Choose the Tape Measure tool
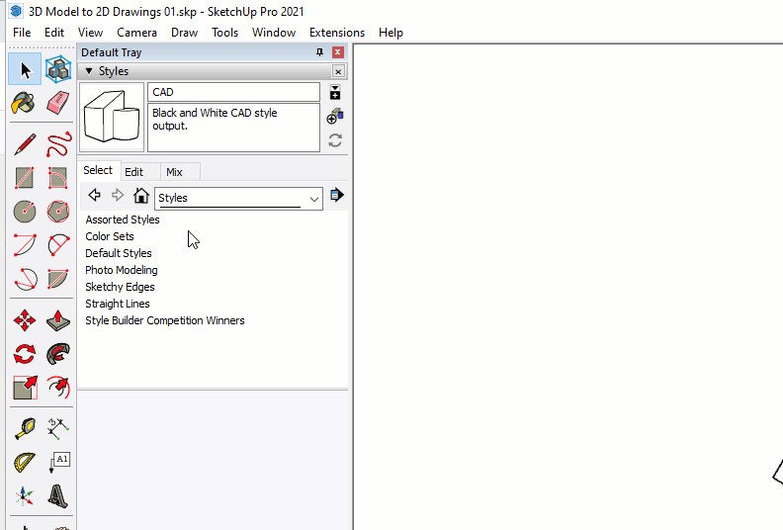783x530 pixels. [25, 428]
